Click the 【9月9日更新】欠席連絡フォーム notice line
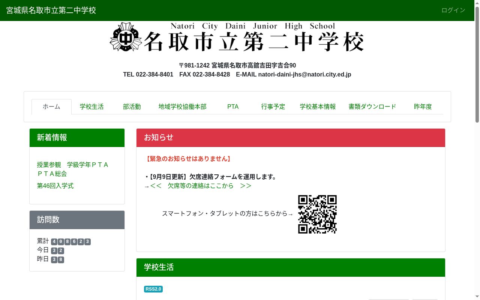 click(211, 177)
